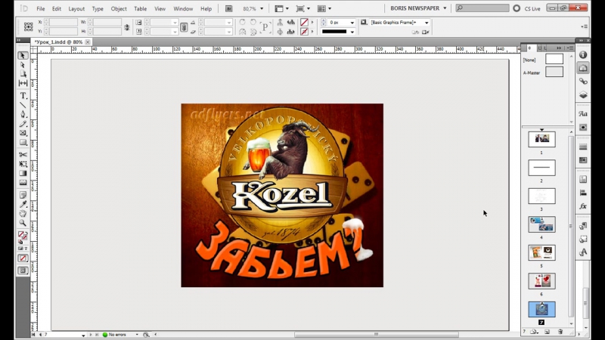Viewport: 605px width, 340px height.
Task: Open the Swatches panel icon
Action: tap(583, 160)
